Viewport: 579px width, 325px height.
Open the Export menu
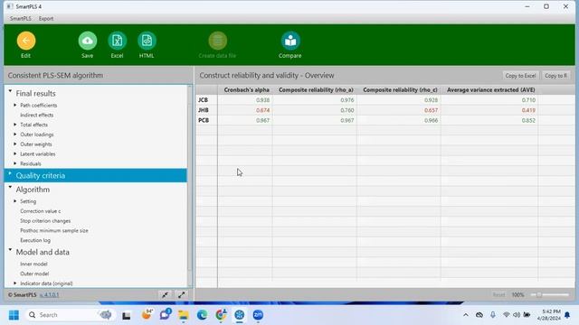coord(46,18)
